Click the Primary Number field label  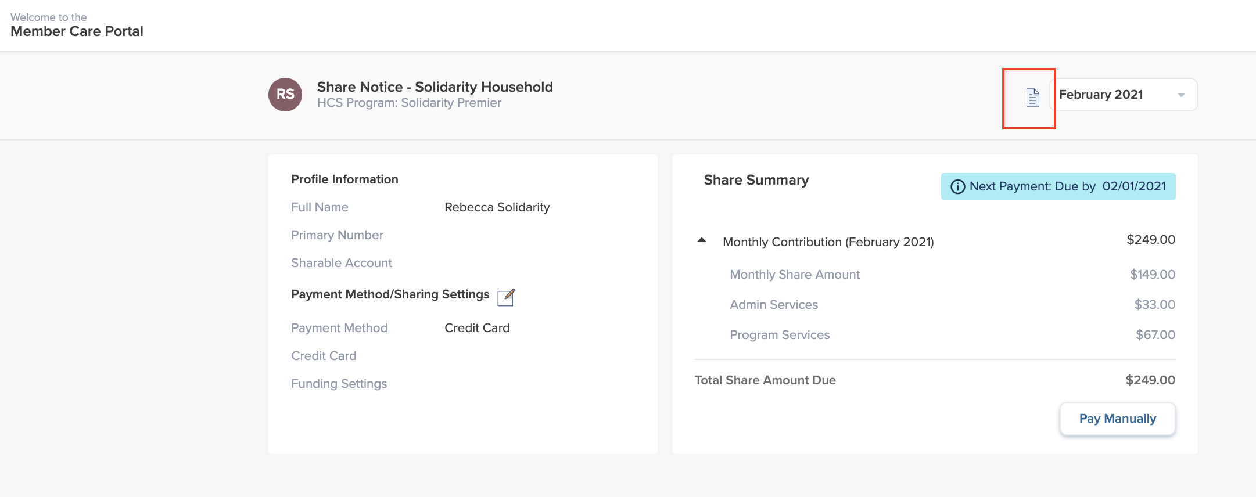tap(337, 235)
